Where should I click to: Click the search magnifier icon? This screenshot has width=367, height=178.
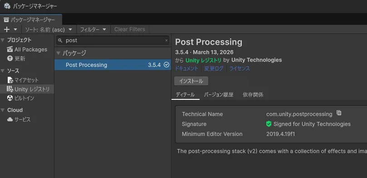tap(60, 41)
